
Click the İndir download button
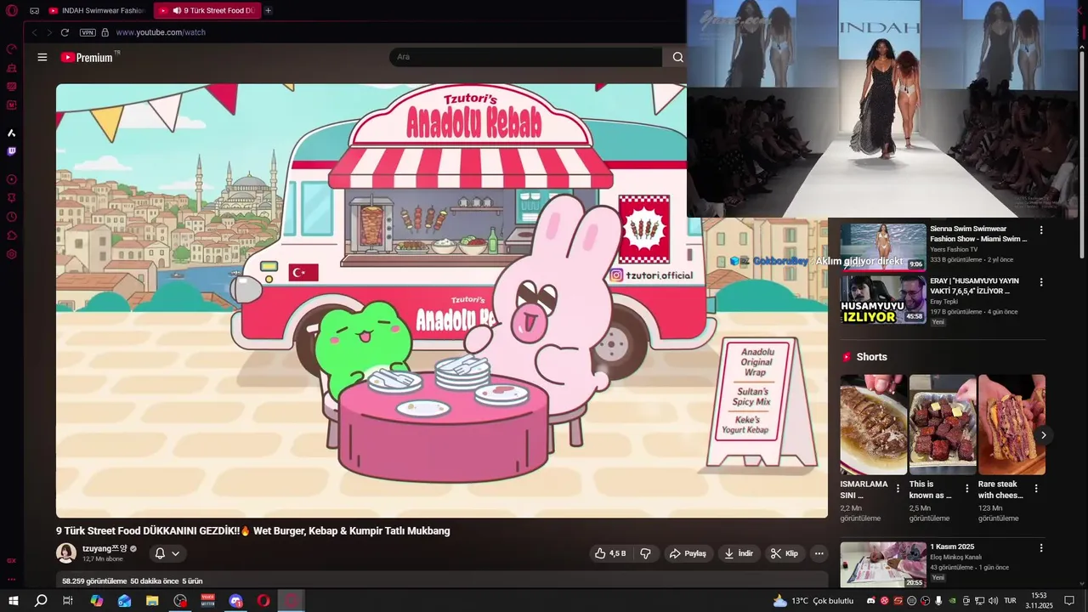(x=739, y=553)
